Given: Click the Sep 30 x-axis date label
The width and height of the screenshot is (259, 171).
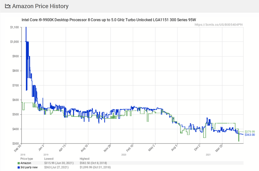Looking at the screenshot, I should (18, 148).
